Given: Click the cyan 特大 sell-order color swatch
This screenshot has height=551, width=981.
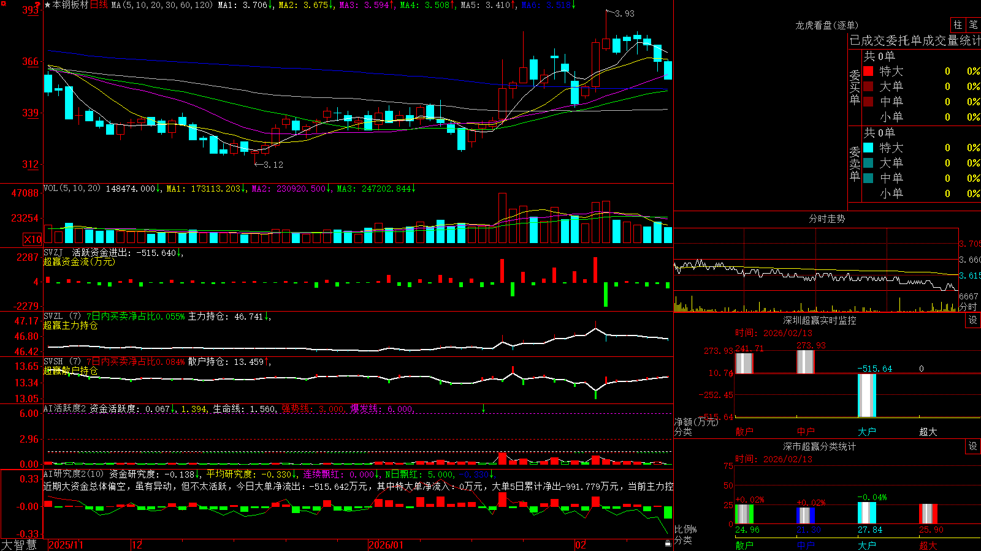Looking at the screenshot, I should point(868,148).
